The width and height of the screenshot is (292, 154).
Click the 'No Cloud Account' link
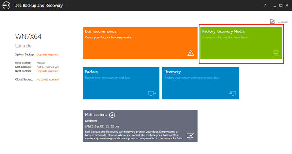[x=48, y=79]
